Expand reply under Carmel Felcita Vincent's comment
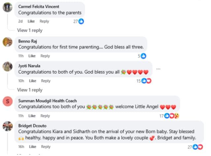The height and width of the screenshot is (156, 211). (30, 30)
